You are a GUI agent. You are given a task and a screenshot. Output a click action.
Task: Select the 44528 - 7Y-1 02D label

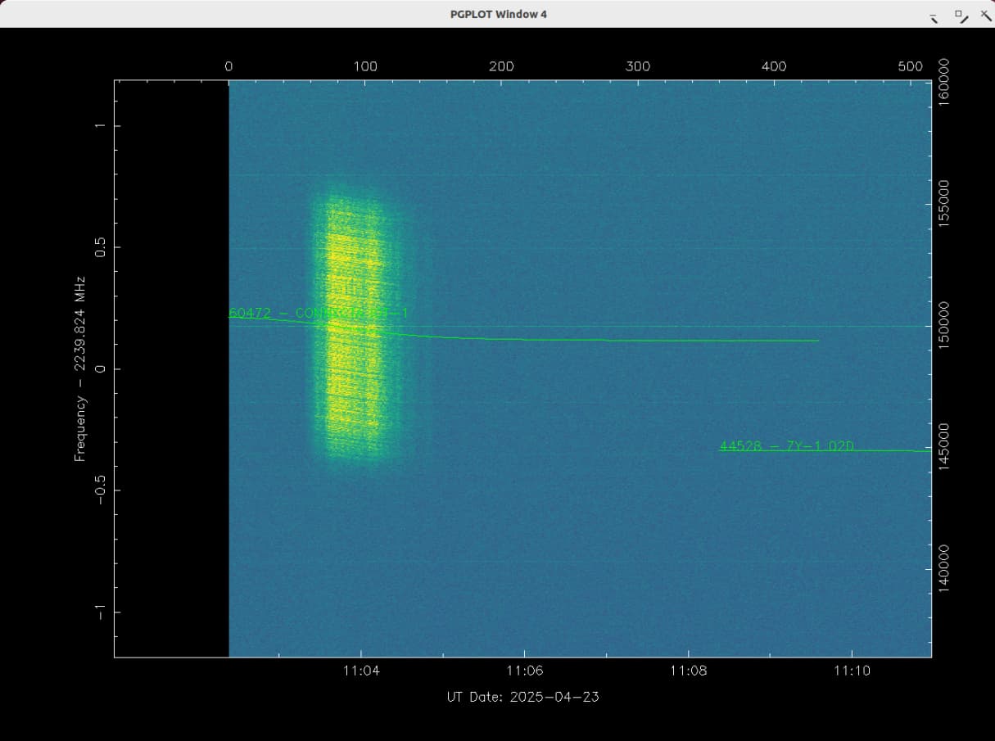786,446
